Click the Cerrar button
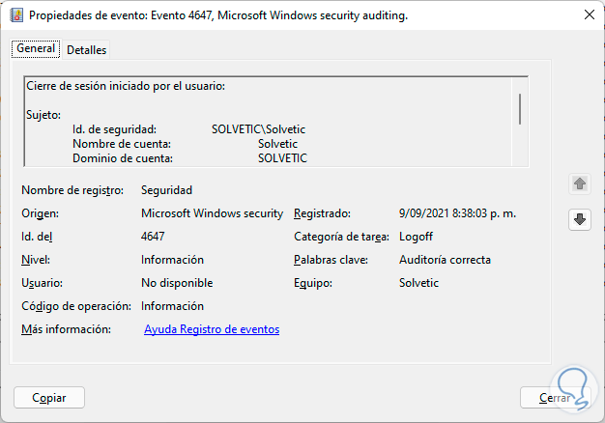 555,397
